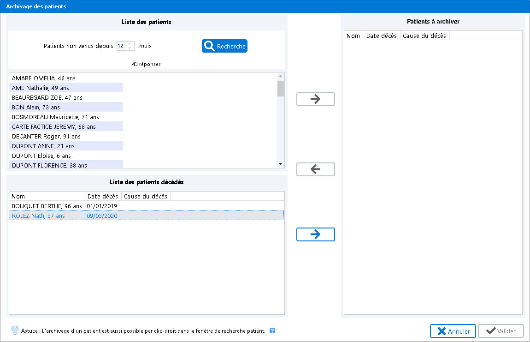Click the lightbulb Astuce icon
This screenshot has height=342, width=530.
15,330
